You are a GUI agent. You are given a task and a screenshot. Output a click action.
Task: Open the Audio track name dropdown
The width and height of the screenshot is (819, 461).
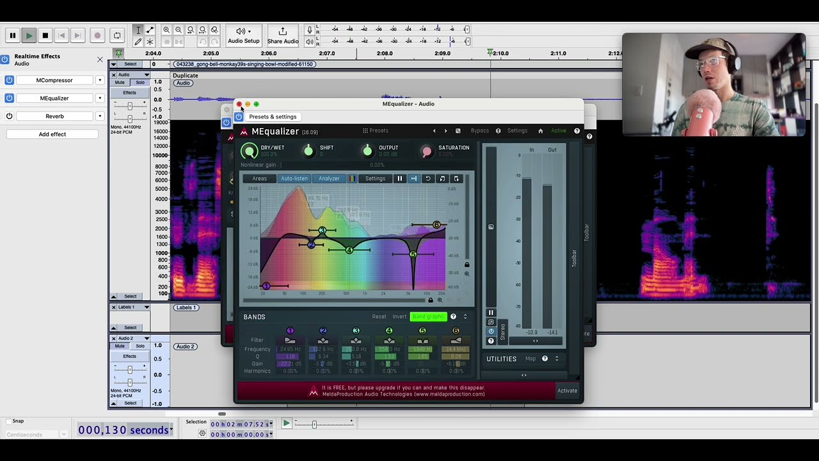coord(133,75)
